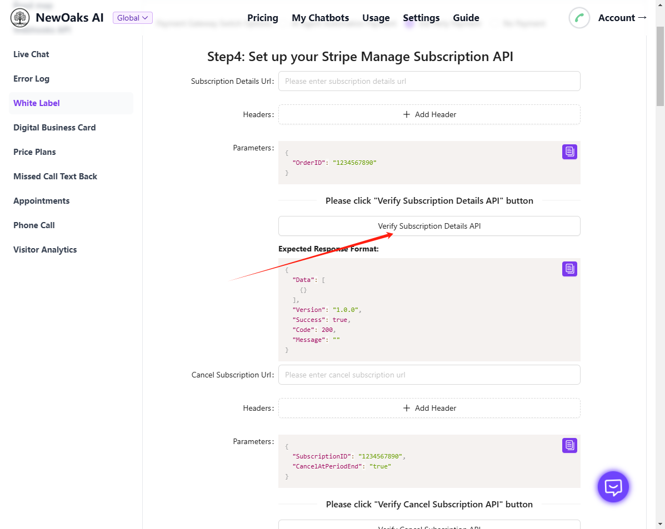
Task: Click the page's vertical scrollbar thumb
Action: 660,67
